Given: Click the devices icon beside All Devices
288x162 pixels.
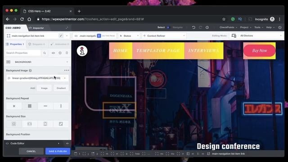Looking at the screenshot, I should (x=234, y=36).
